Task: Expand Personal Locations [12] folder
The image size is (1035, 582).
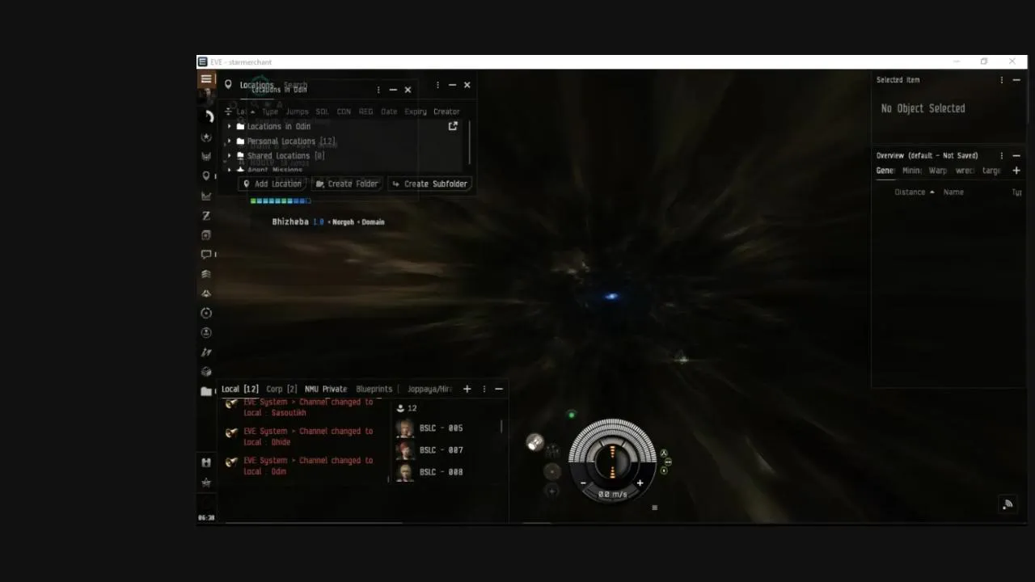Action: [x=230, y=141]
